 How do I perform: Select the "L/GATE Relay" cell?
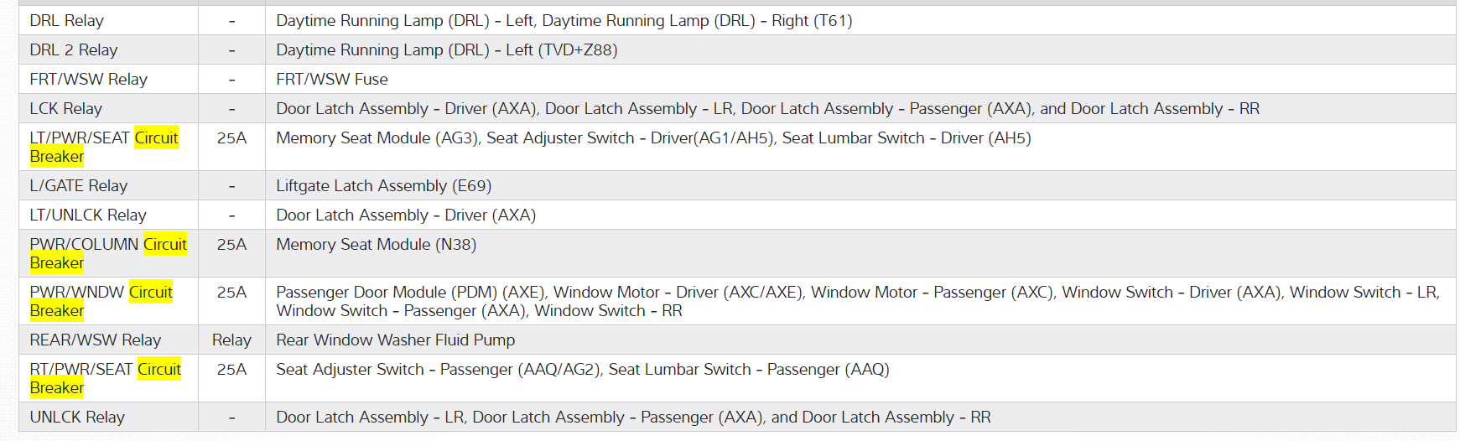click(79, 186)
